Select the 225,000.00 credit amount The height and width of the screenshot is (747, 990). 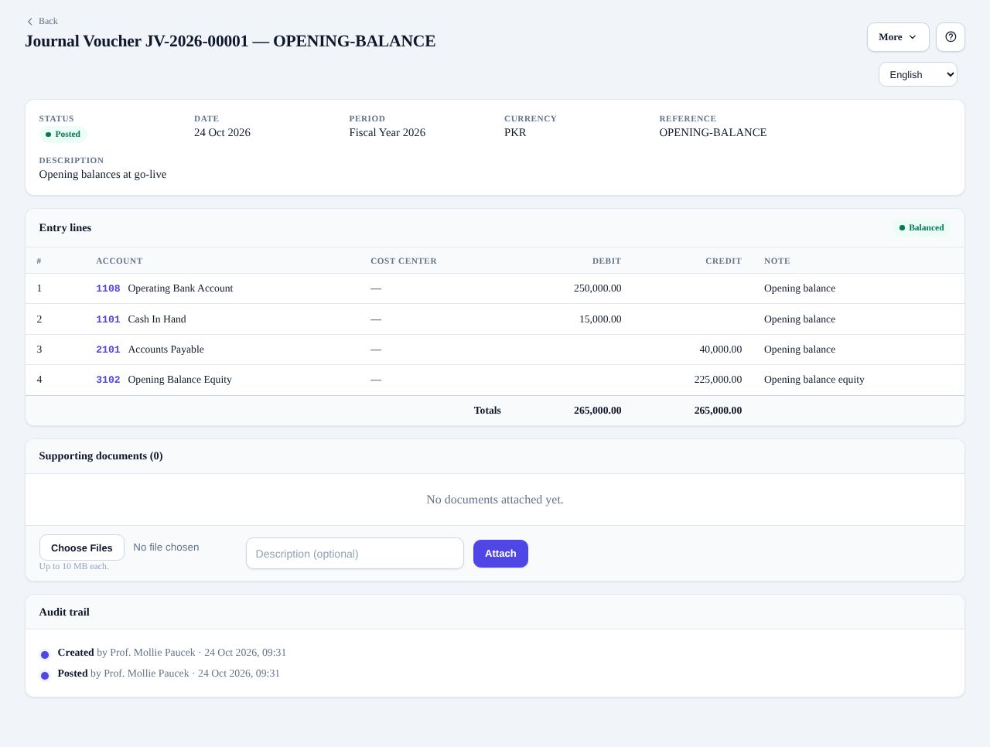pyautogui.click(x=718, y=380)
